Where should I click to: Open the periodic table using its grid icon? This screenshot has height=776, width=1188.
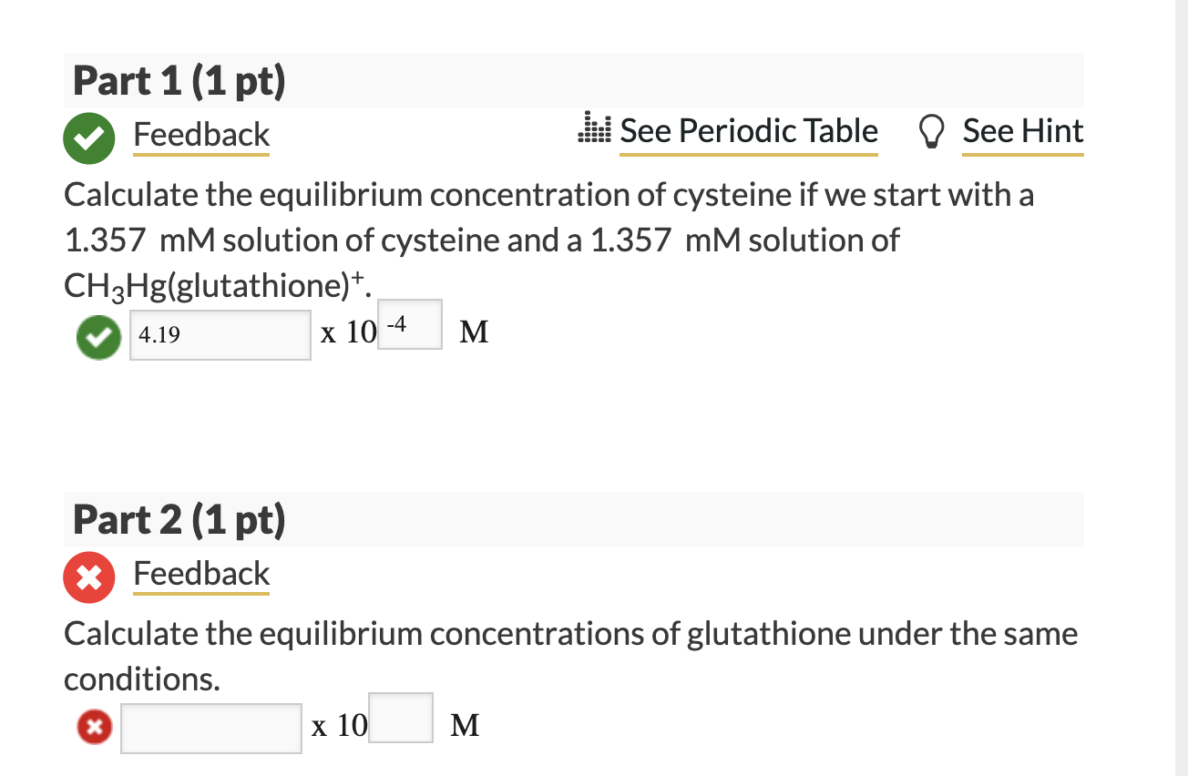(x=593, y=129)
